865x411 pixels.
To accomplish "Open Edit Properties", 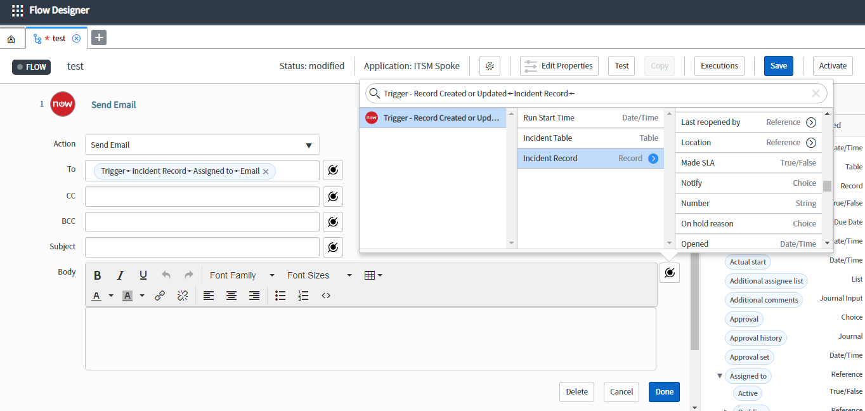I will pos(559,66).
